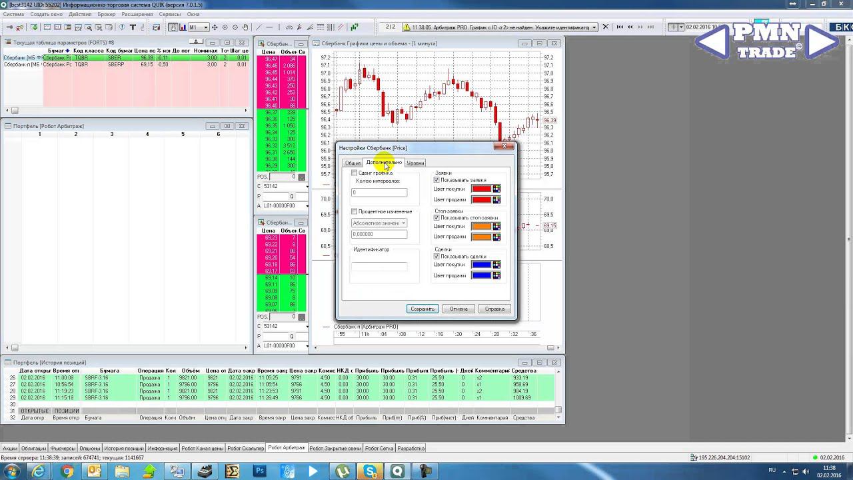Open uTorrent from the taskbar
The width and height of the screenshot is (853, 480).
343,471
